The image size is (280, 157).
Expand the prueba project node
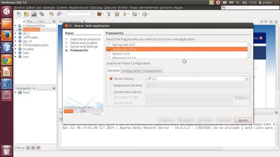(x=16, y=49)
